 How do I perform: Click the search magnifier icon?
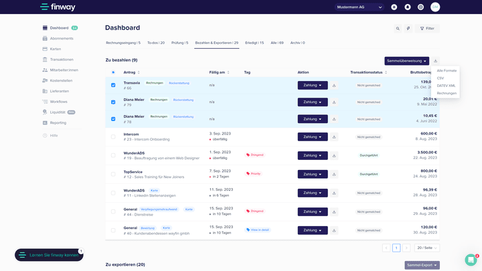pos(398,28)
